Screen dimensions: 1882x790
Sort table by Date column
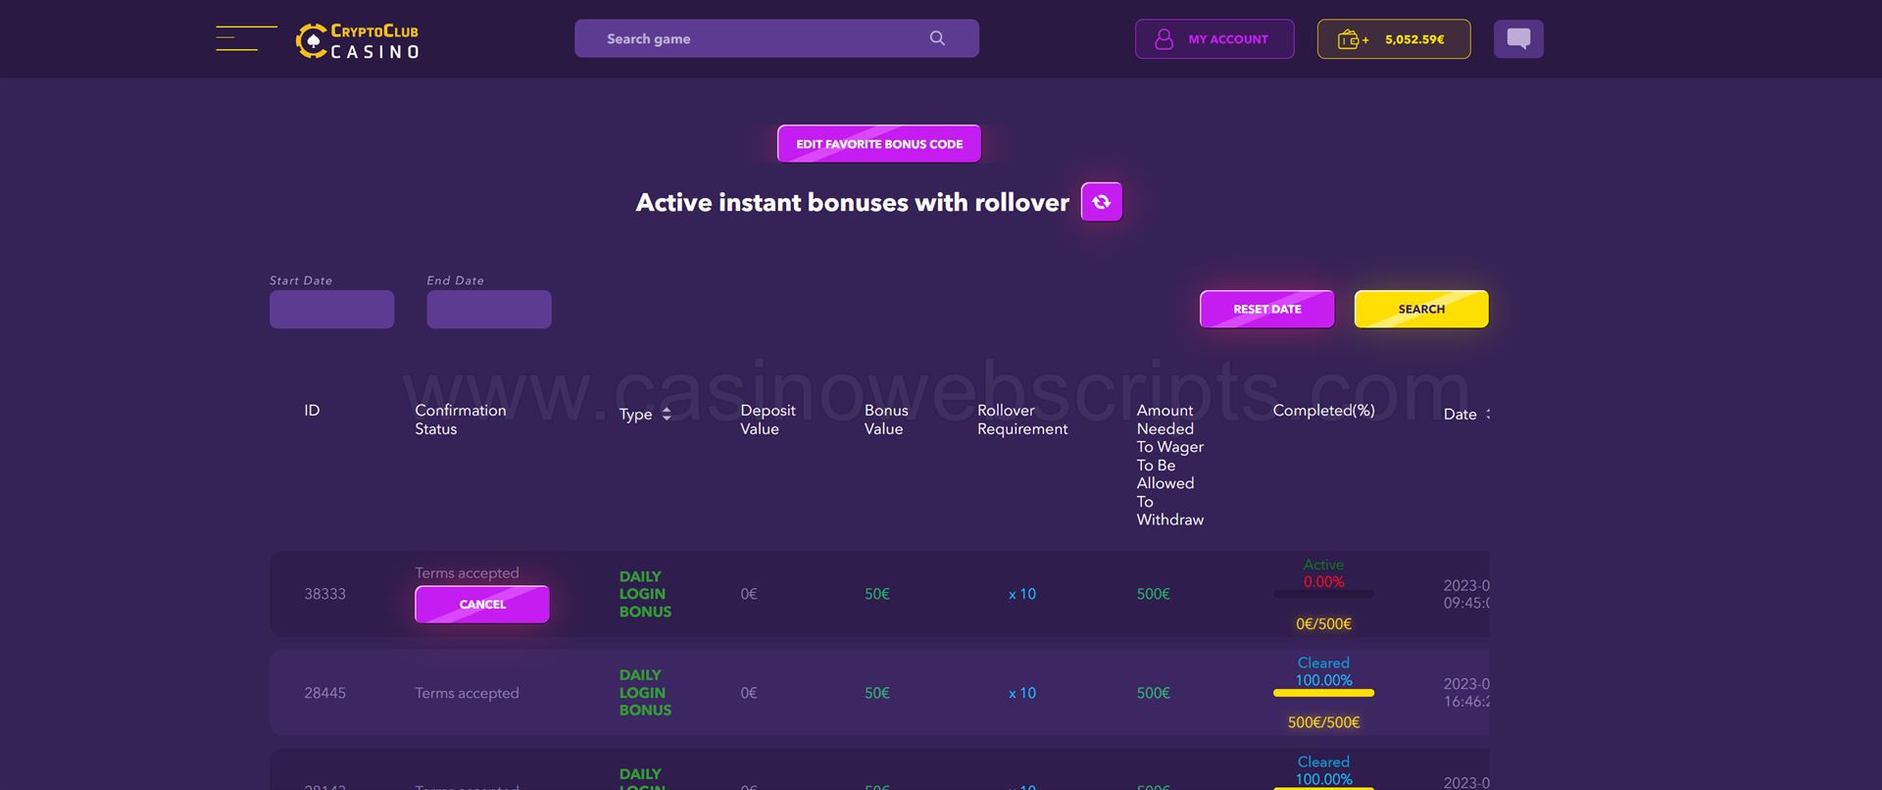point(1465,414)
